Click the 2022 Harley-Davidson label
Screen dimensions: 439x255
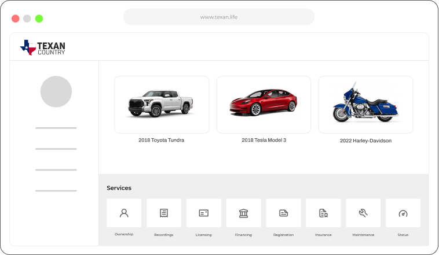pyautogui.click(x=365, y=141)
